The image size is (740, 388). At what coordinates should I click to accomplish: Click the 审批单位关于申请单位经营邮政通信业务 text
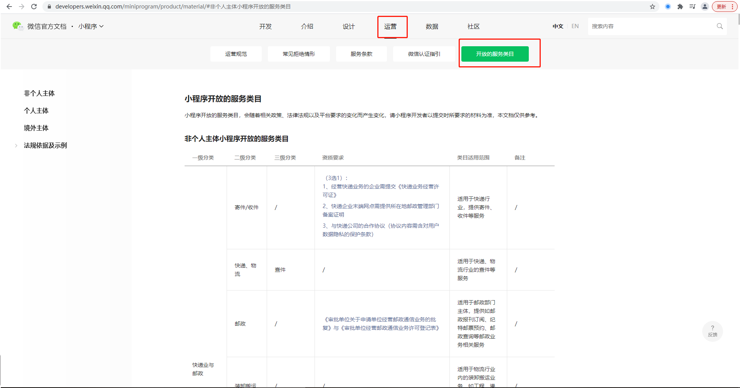tap(381, 324)
